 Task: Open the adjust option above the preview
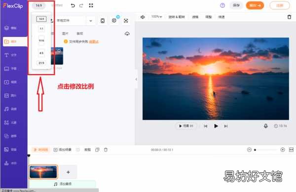(x=208, y=17)
